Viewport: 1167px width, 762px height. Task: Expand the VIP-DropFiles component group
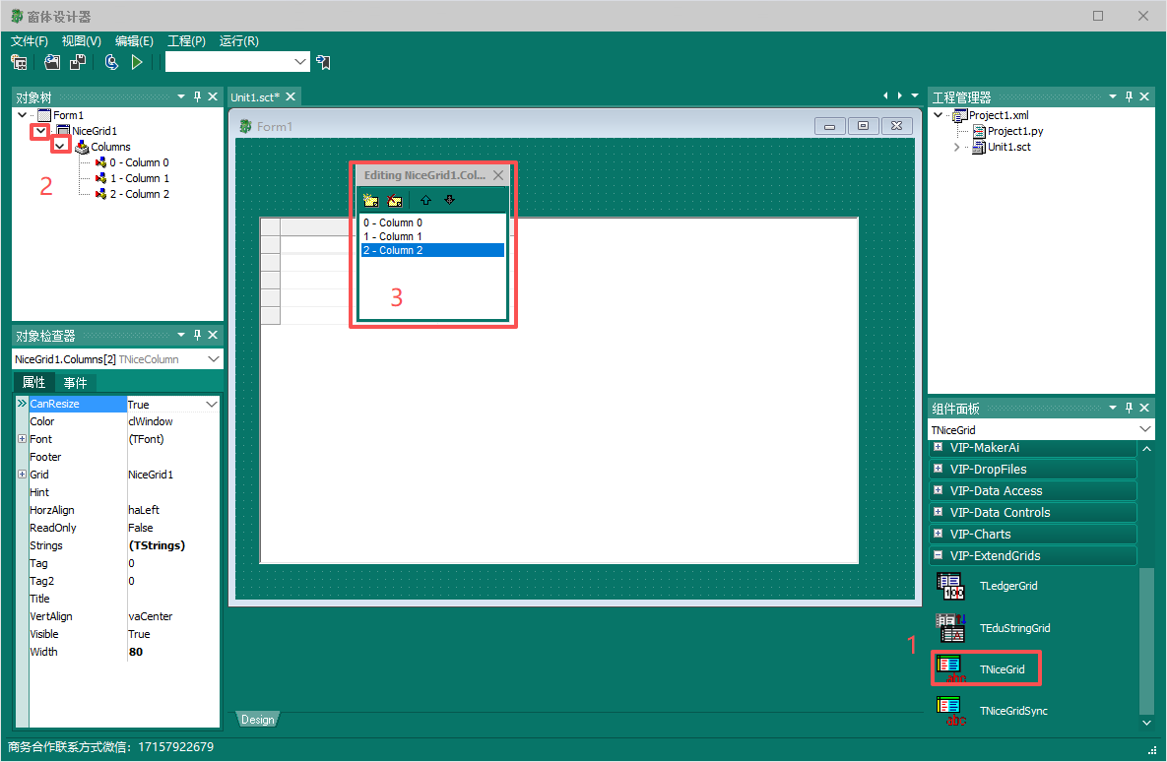(938, 469)
